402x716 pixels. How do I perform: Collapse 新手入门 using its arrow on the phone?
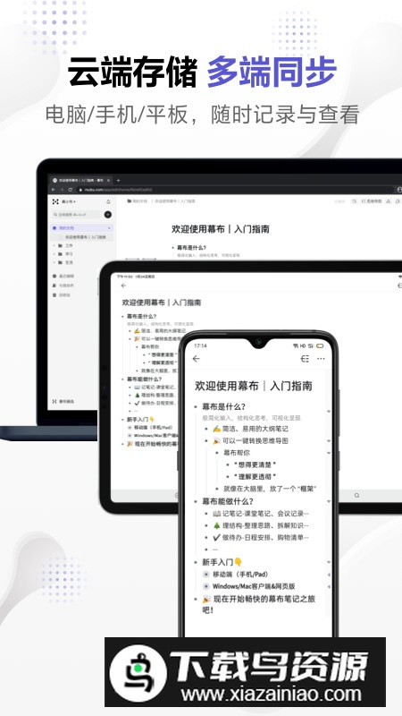click(x=329, y=562)
